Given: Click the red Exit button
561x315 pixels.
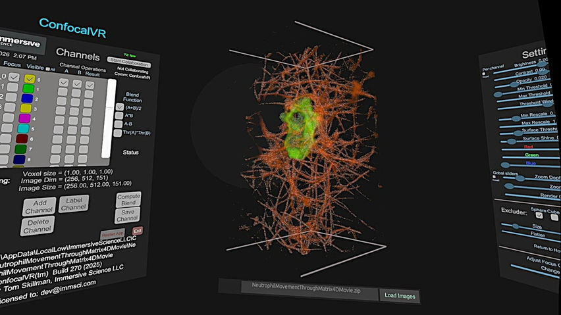Looking at the screenshot, I should [x=138, y=231].
